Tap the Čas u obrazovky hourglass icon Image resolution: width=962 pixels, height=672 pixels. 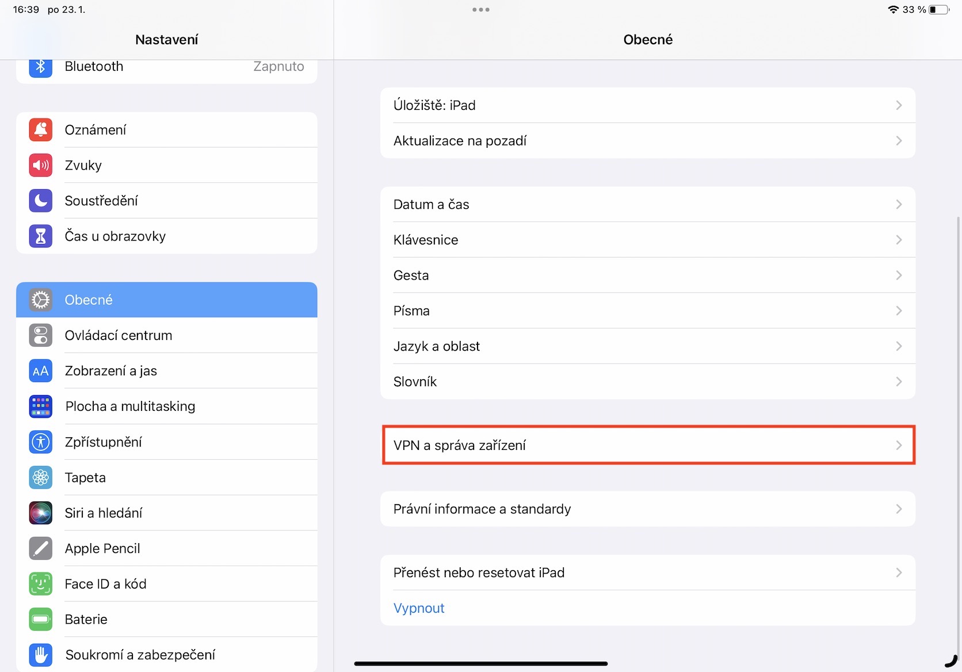pyautogui.click(x=40, y=236)
